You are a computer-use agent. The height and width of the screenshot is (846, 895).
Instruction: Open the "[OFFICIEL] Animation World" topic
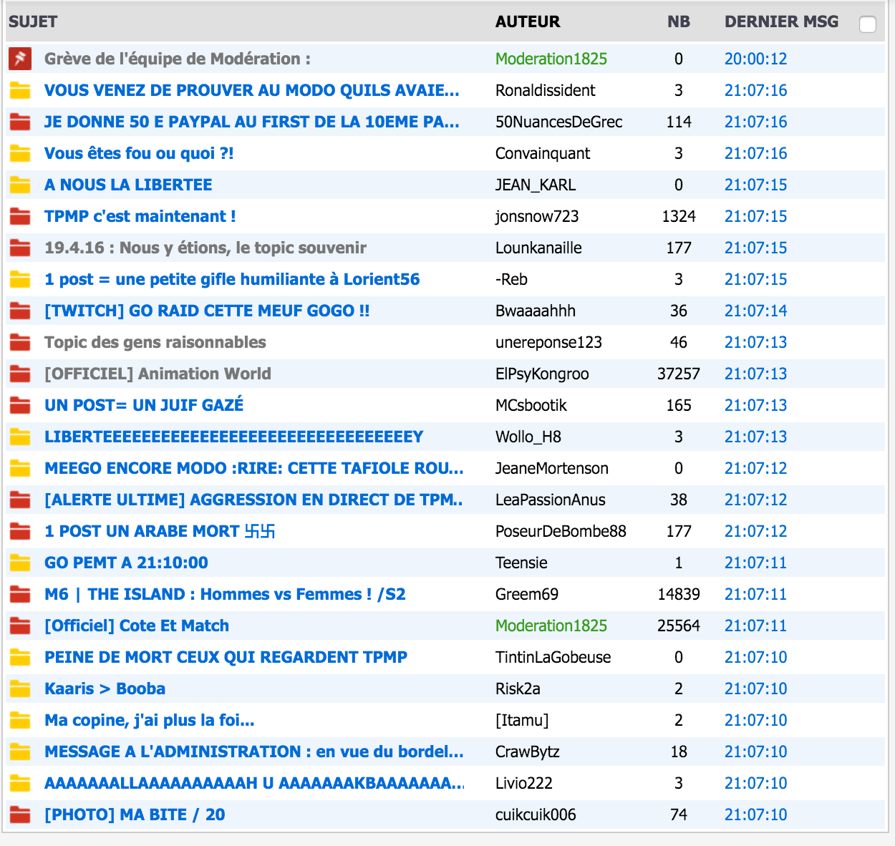click(x=158, y=374)
